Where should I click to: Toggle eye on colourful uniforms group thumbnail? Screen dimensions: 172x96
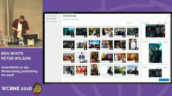[x=111, y=62]
